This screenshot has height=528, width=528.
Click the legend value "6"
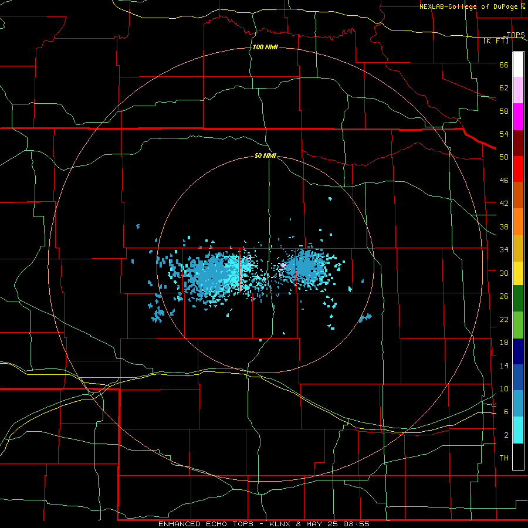click(506, 411)
